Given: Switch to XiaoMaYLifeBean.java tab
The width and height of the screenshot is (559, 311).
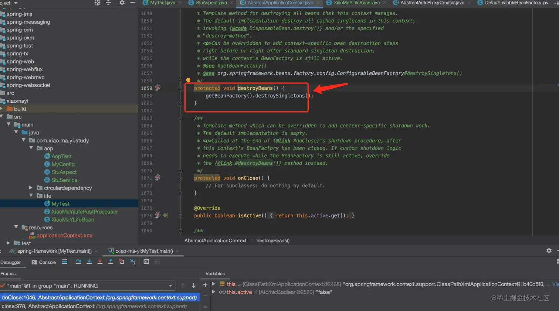Looking at the screenshot, I should tap(357, 3).
